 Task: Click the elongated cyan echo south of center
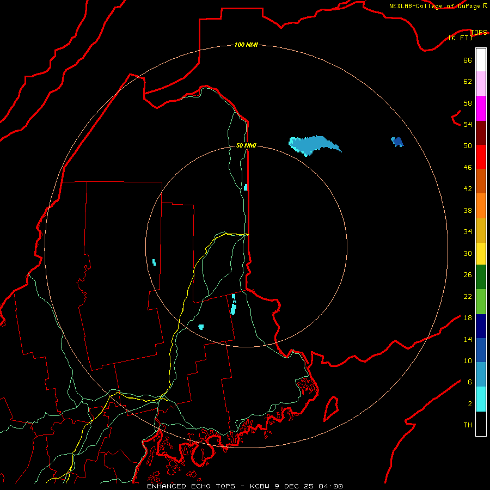tap(234, 304)
